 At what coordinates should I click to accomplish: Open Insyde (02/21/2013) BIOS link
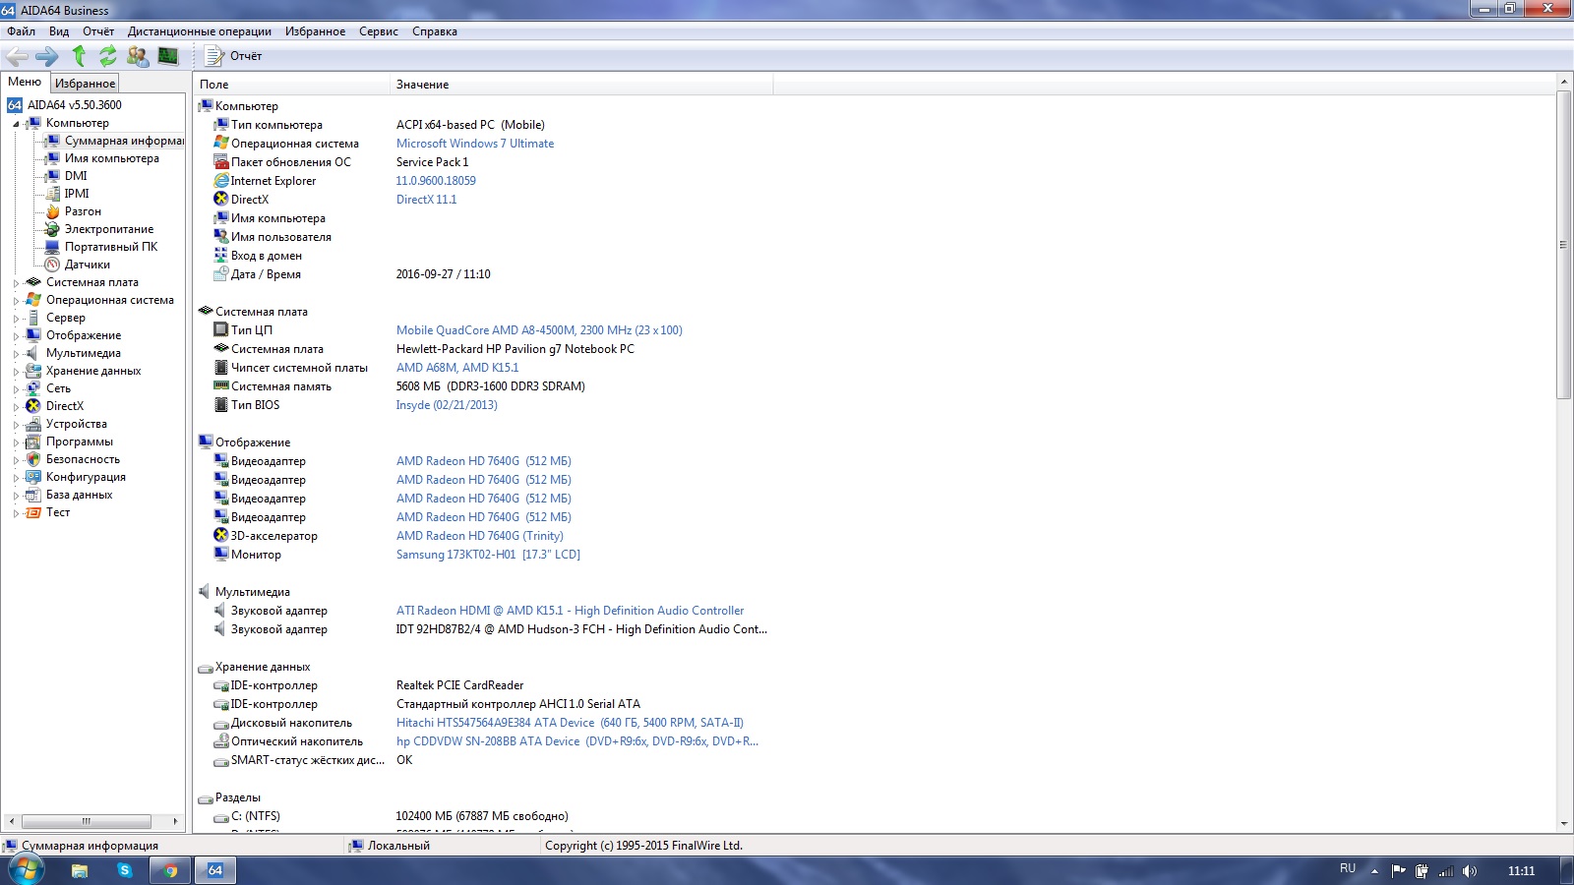[x=447, y=405]
